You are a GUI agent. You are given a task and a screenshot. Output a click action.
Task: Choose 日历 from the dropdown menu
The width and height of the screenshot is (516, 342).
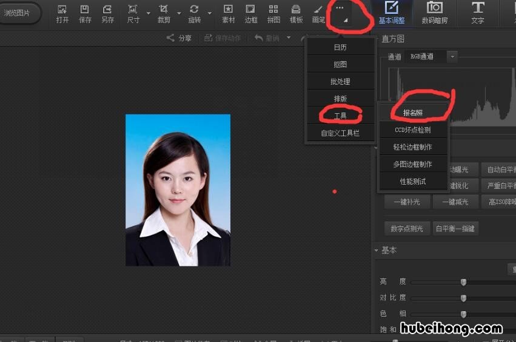[x=341, y=47]
